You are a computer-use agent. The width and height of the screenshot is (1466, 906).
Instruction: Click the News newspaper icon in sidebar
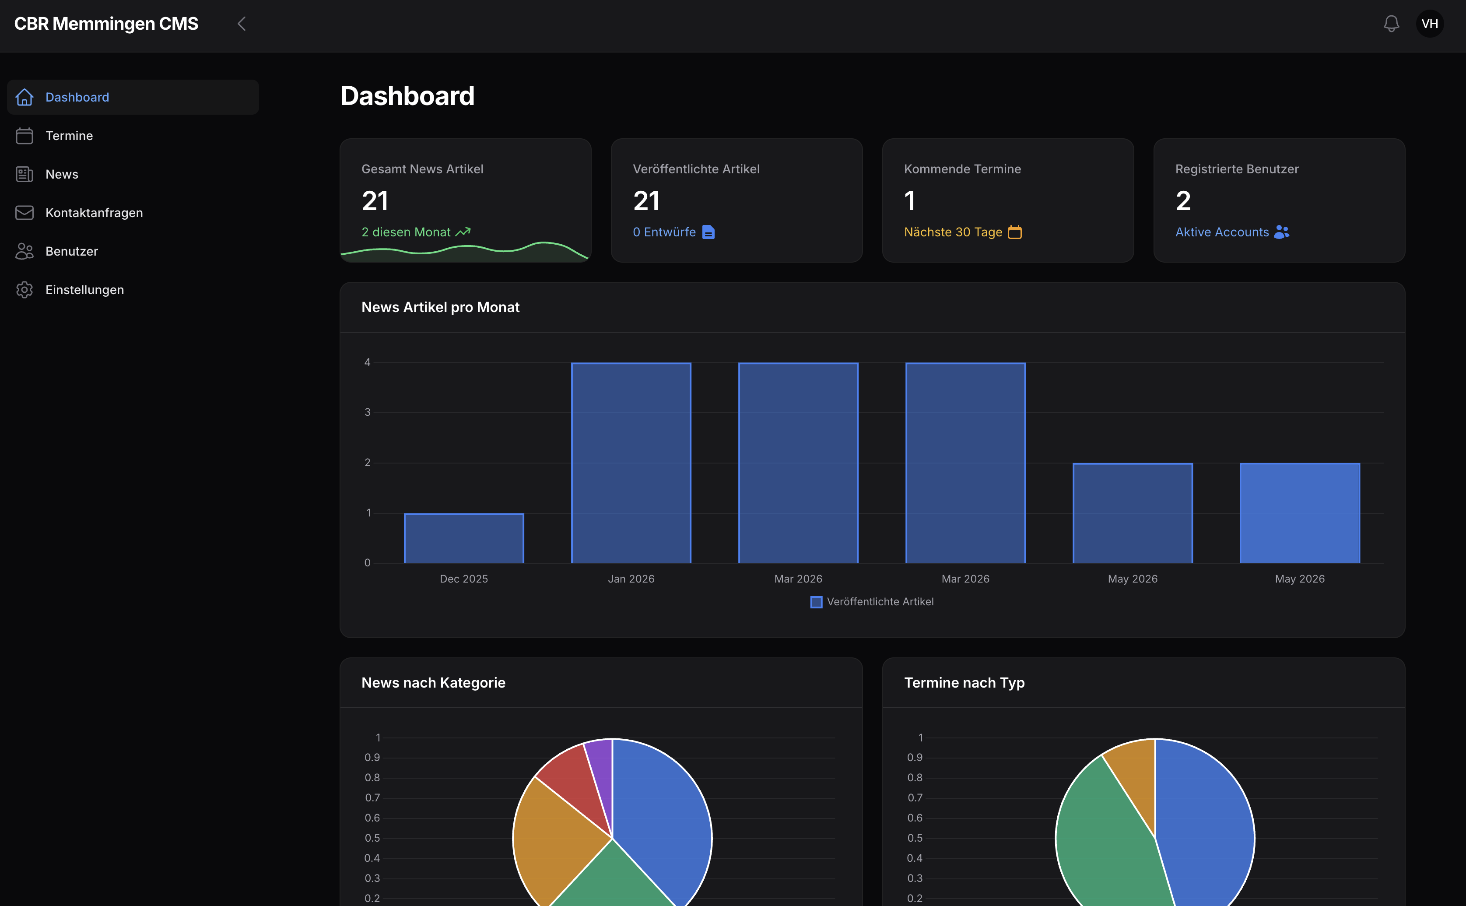25,174
